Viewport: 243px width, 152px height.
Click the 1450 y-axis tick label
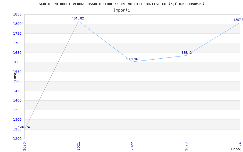[x=17, y=91]
